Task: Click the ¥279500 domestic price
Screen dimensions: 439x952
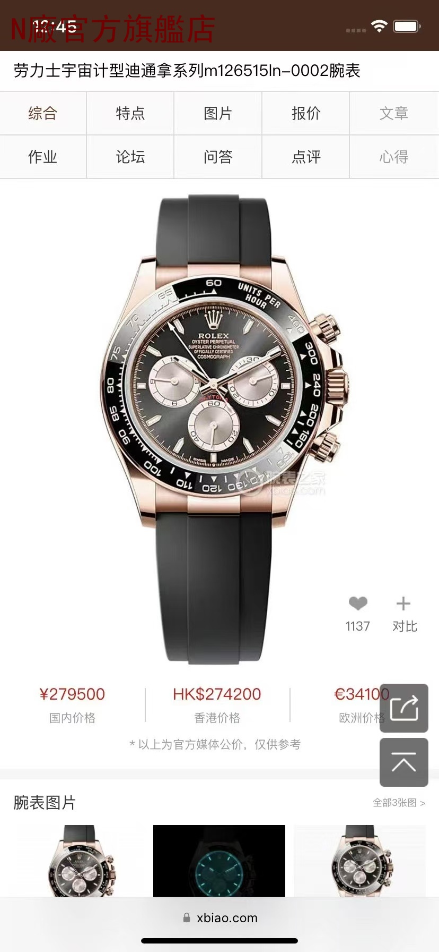Action: pos(72,694)
